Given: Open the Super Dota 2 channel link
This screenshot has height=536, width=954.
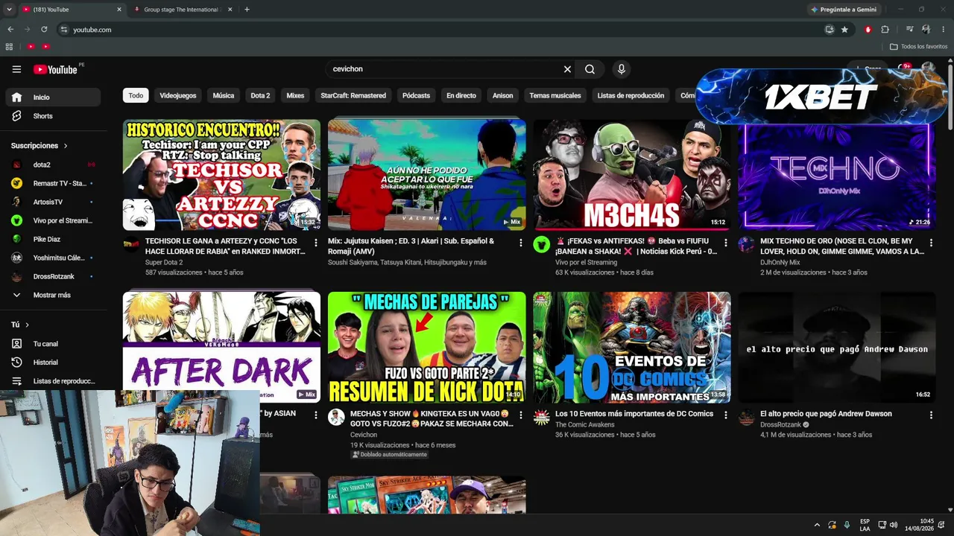Looking at the screenshot, I should 163,262.
